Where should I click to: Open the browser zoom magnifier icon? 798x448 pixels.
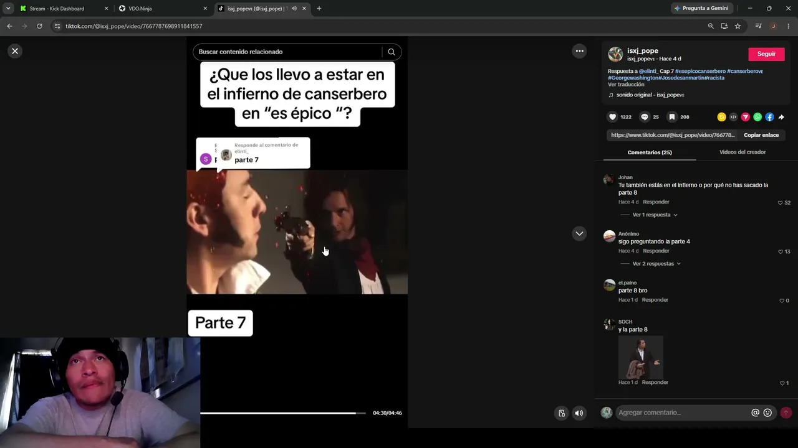pos(711,26)
